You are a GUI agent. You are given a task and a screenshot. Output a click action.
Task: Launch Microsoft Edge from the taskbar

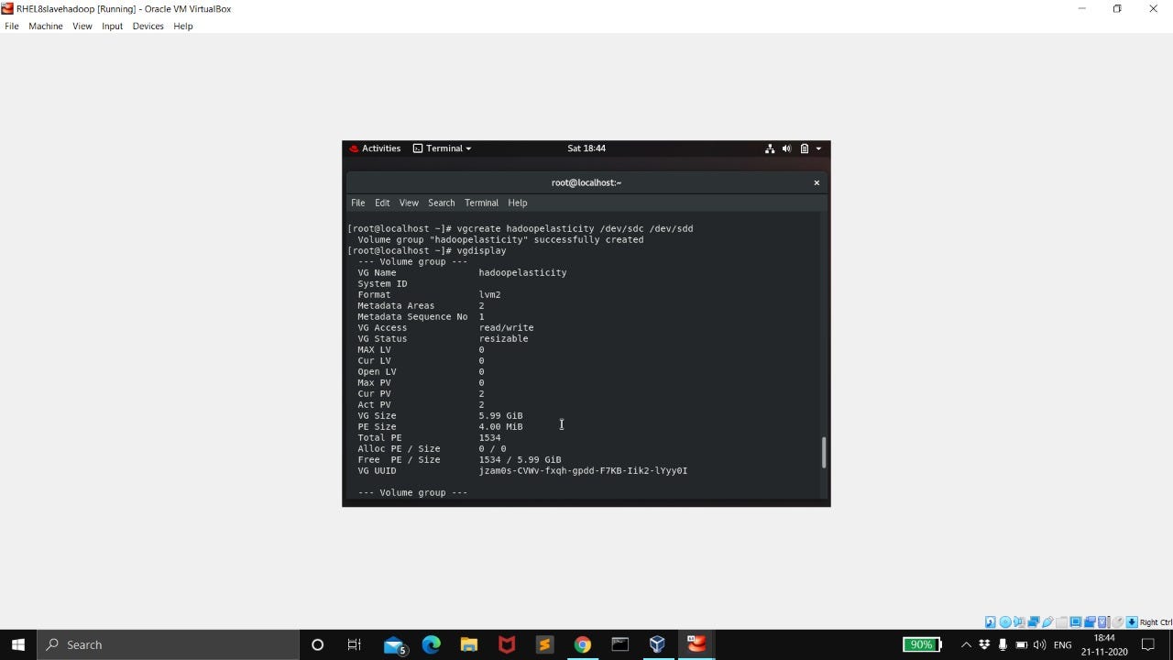(432, 644)
